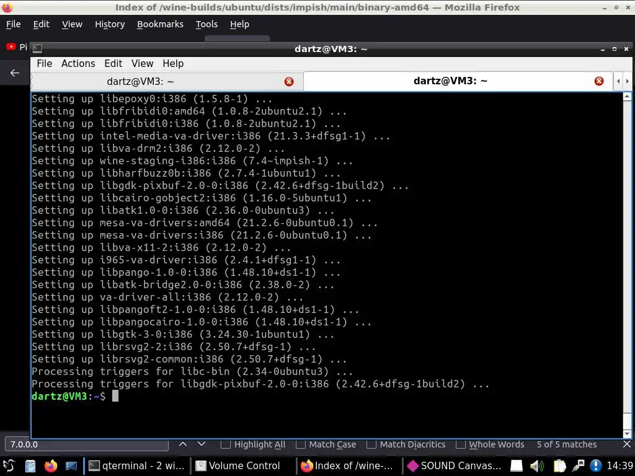Click the Firefox logo in title bar
The image size is (635, 476).
(7, 7)
